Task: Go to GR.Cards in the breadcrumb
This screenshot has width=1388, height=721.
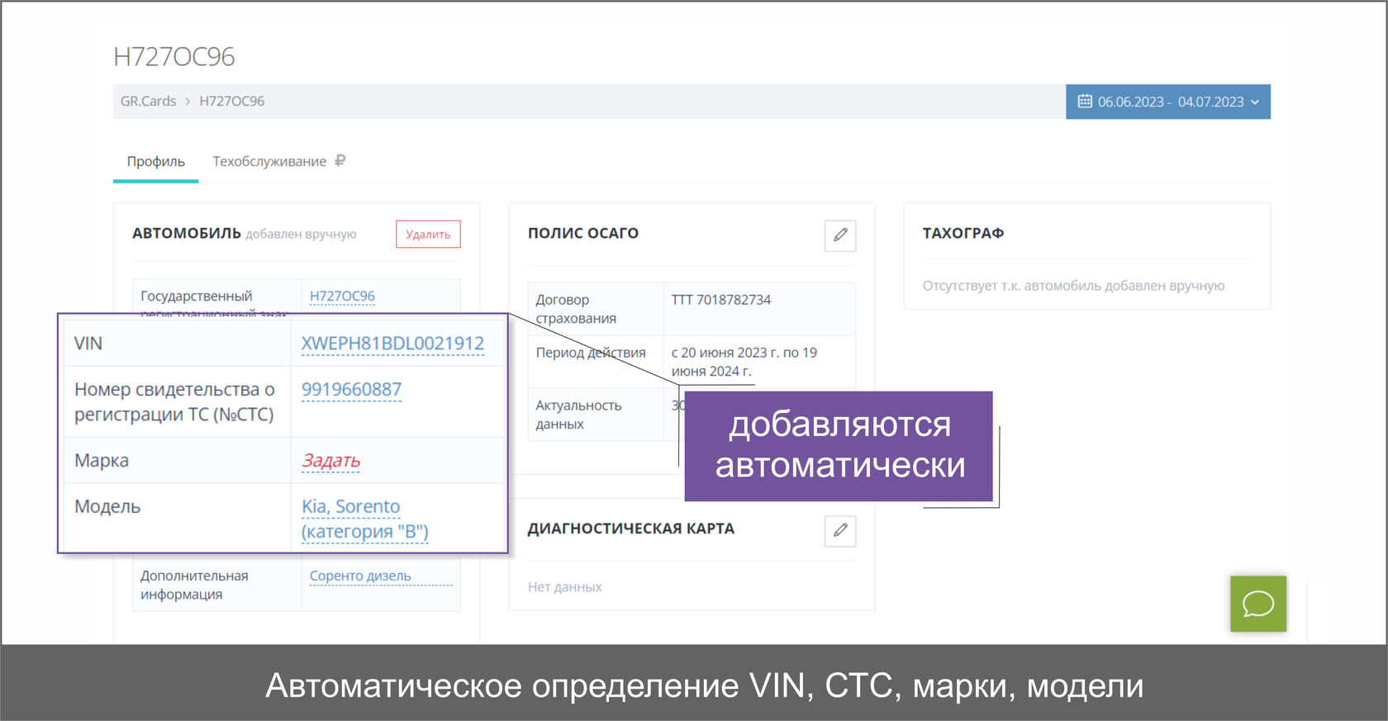Action: click(149, 102)
